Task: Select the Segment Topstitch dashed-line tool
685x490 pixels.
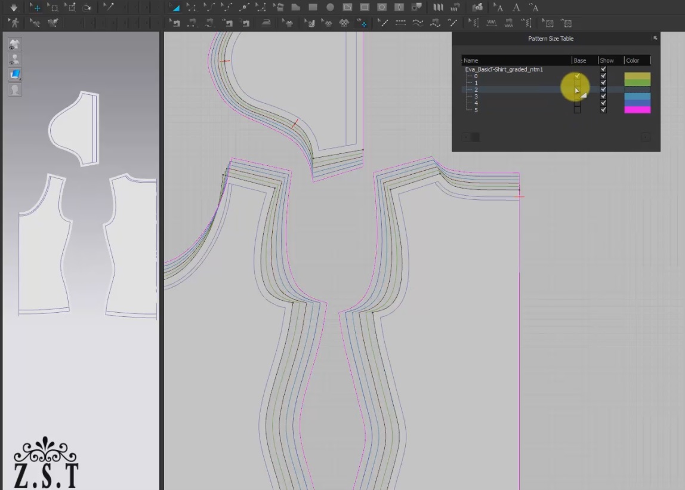Action: pyautogui.click(x=400, y=23)
